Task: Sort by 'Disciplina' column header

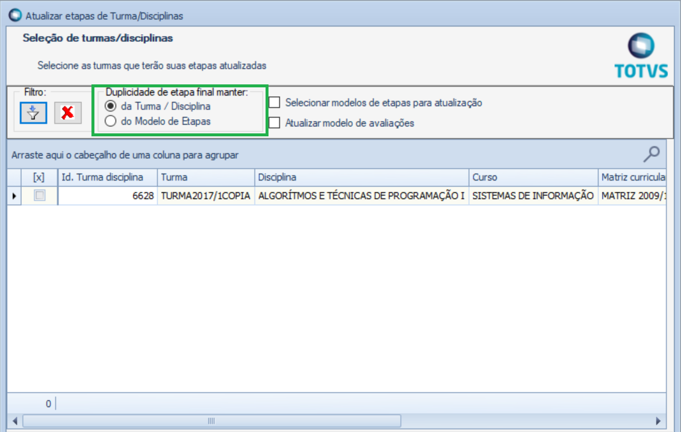Action: (362, 177)
